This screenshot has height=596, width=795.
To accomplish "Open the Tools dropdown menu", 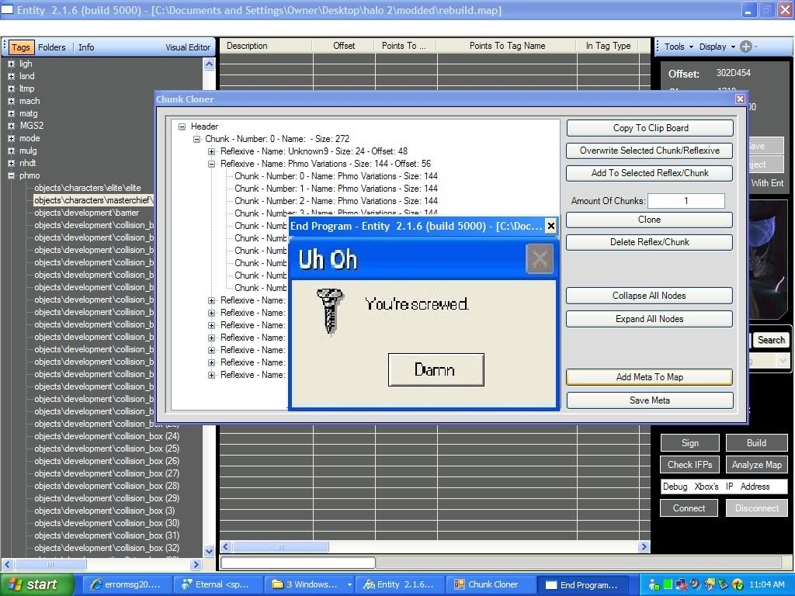I will point(679,47).
